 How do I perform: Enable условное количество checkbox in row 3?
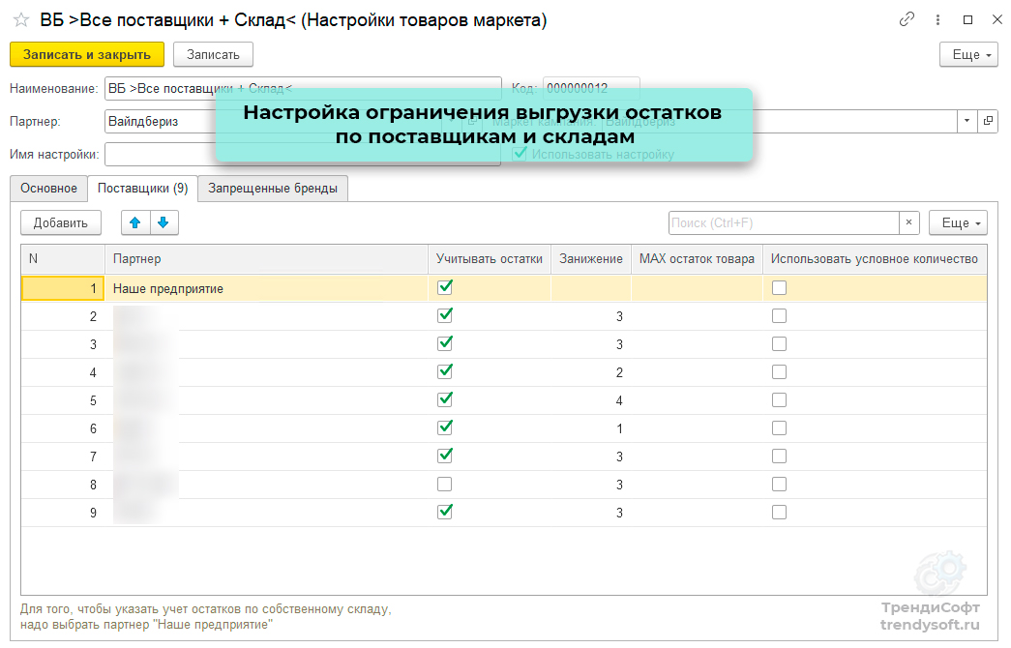pyautogui.click(x=780, y=343)
